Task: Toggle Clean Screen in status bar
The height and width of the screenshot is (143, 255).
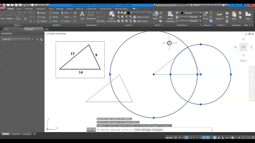Action: click(249, 138)
